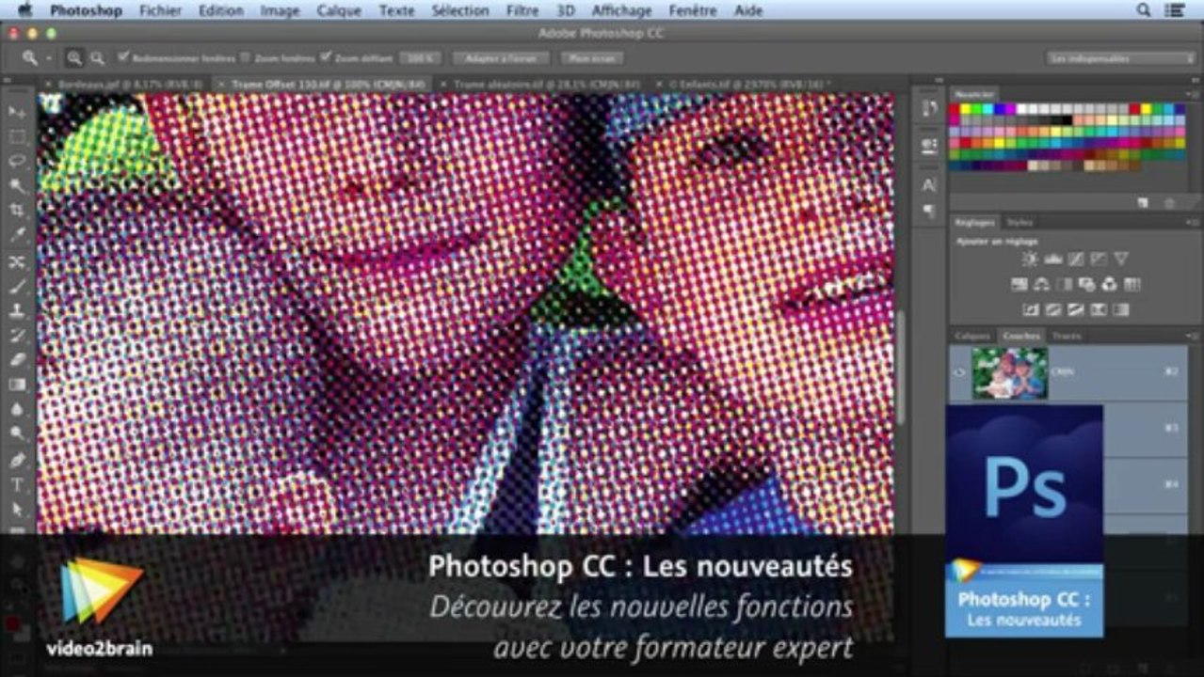Select the Gradient tool
1204x677 pixels.
pos(17,384)
